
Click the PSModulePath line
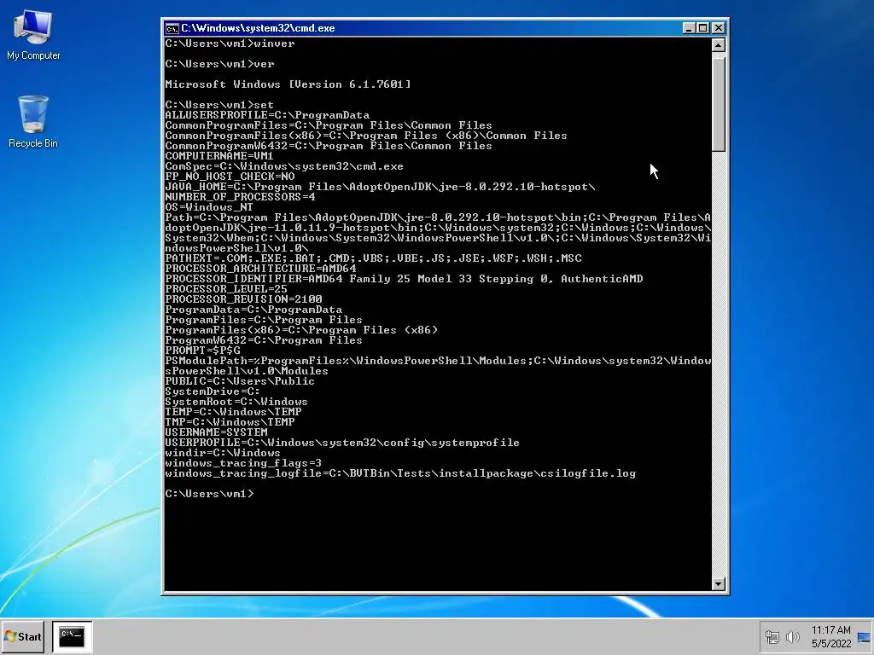(x=438, y=366)
